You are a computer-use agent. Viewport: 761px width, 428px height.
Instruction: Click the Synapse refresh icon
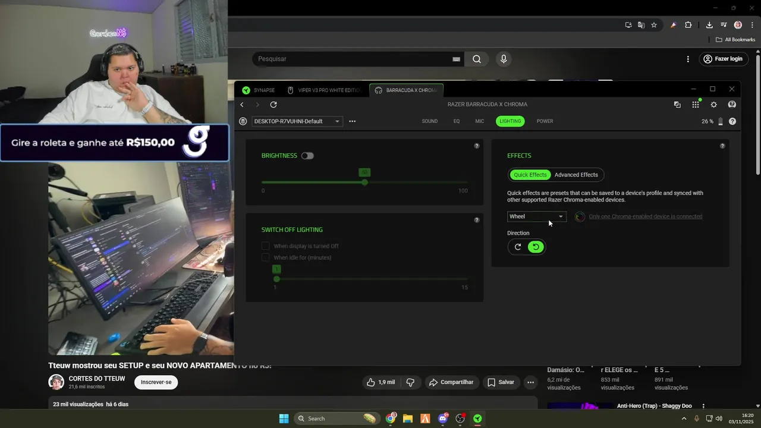click(273, 105)
